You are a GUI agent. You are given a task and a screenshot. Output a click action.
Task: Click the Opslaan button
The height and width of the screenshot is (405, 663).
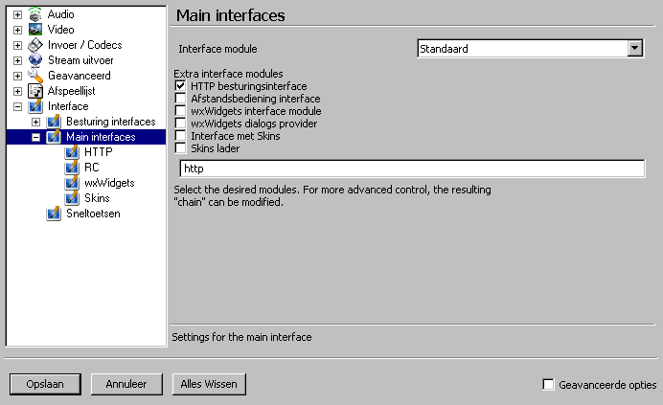click(45, 384)
